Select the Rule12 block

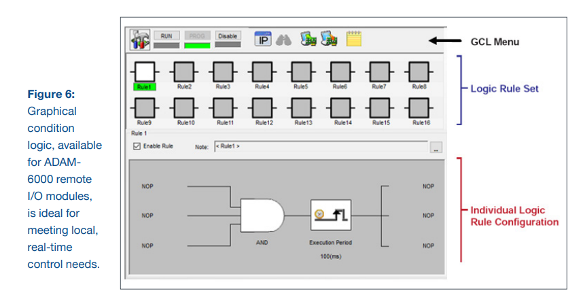click(x=262, y=108)
